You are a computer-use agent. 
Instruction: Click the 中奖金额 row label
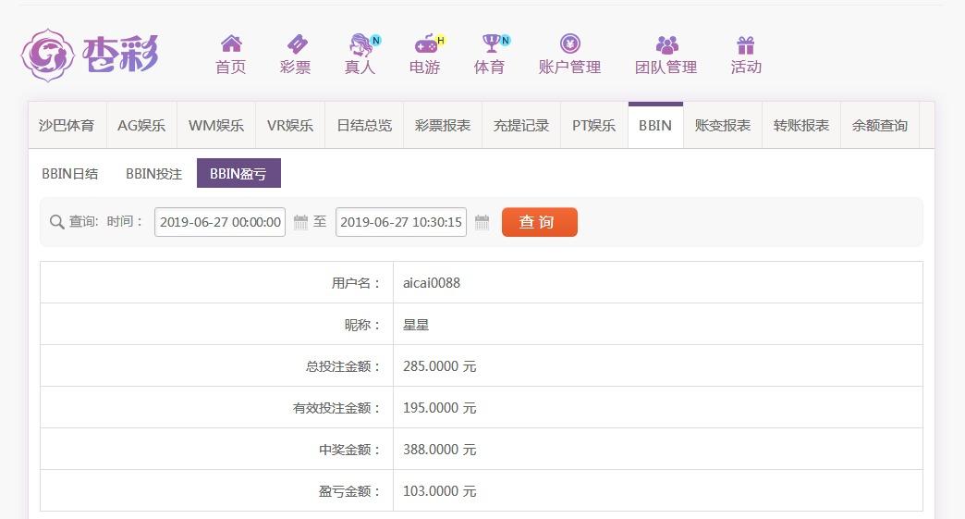coord(349,450)
